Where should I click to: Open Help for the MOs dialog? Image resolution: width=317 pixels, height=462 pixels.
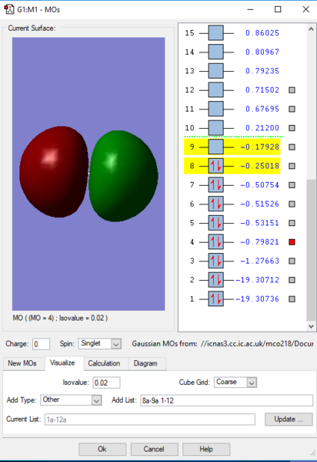206,449
